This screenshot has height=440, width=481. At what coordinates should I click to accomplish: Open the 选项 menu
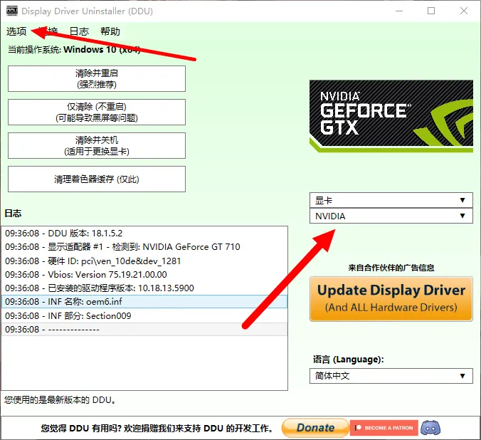[x=16, y=31]
